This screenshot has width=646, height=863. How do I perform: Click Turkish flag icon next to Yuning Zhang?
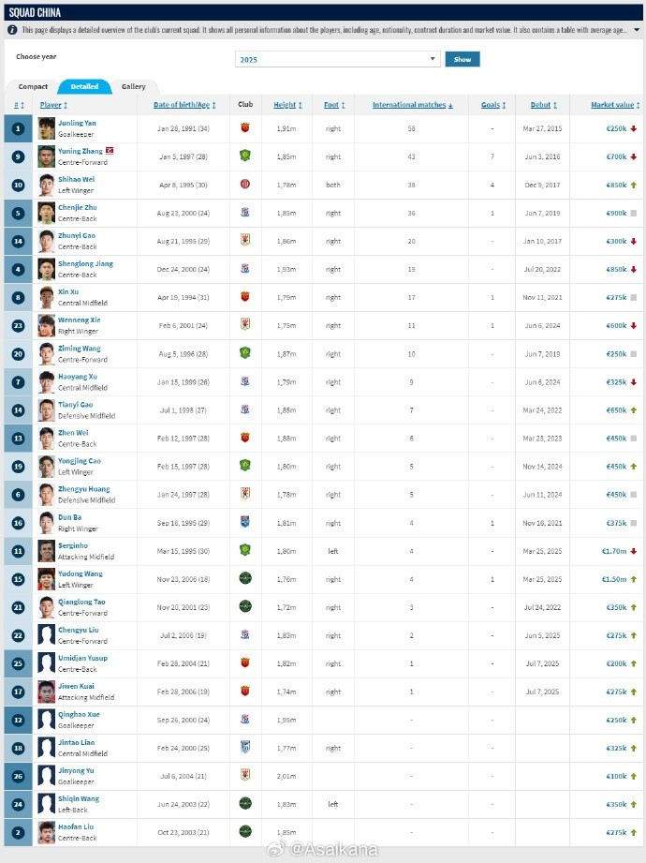(110, 150)
